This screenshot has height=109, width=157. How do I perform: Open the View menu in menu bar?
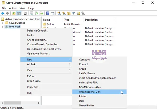(22, 8)
